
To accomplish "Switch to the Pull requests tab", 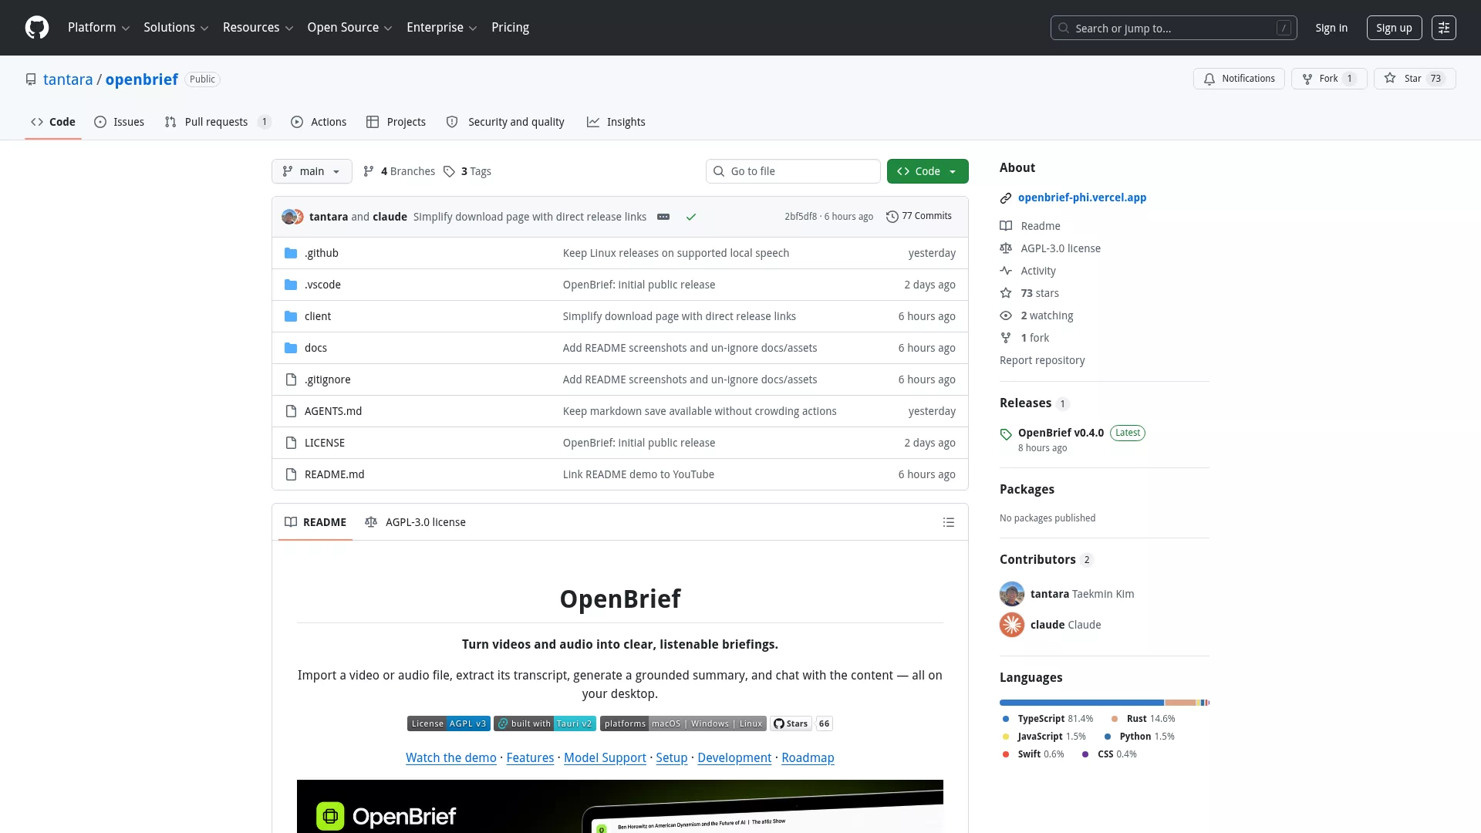I will 218,122.
